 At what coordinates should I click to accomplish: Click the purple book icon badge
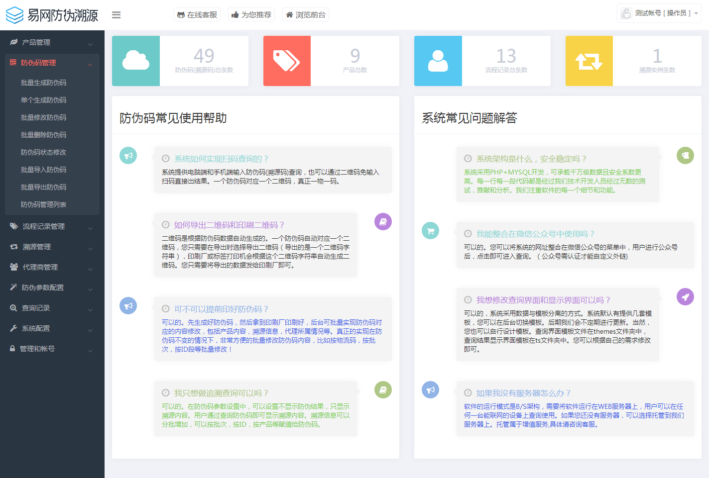click(383, 222)
